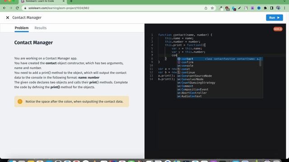Click the Node.js language badge
The width and height of the screenshot is (289, 162).
pos(278,29)
